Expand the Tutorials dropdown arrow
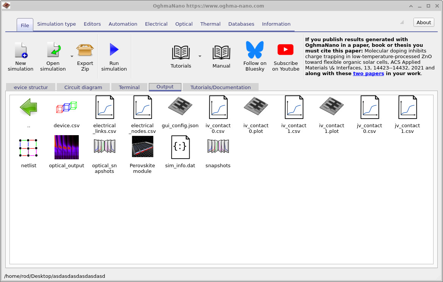The height and width of the screenshot is (282, 443). [x=200, y=56]
